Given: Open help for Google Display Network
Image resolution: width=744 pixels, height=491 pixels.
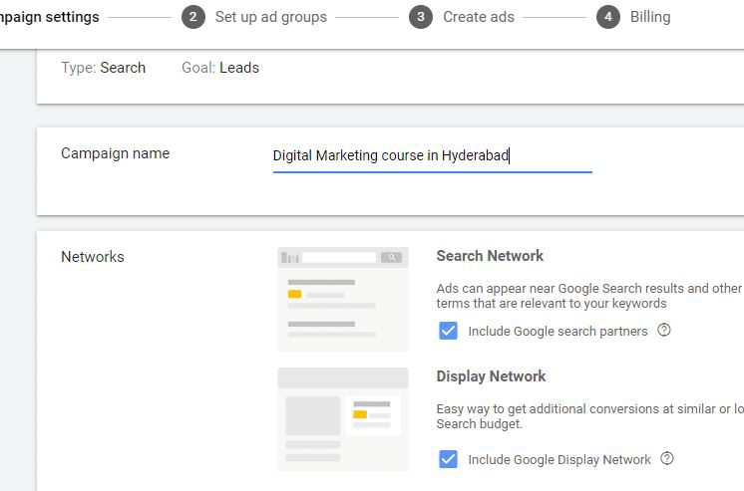Looking at the screenshot, I should point(667,458).
